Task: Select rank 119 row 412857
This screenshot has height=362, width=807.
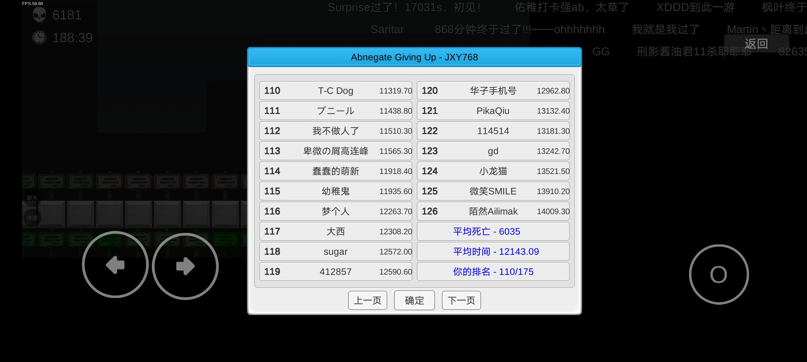Action: pos(336,271)
